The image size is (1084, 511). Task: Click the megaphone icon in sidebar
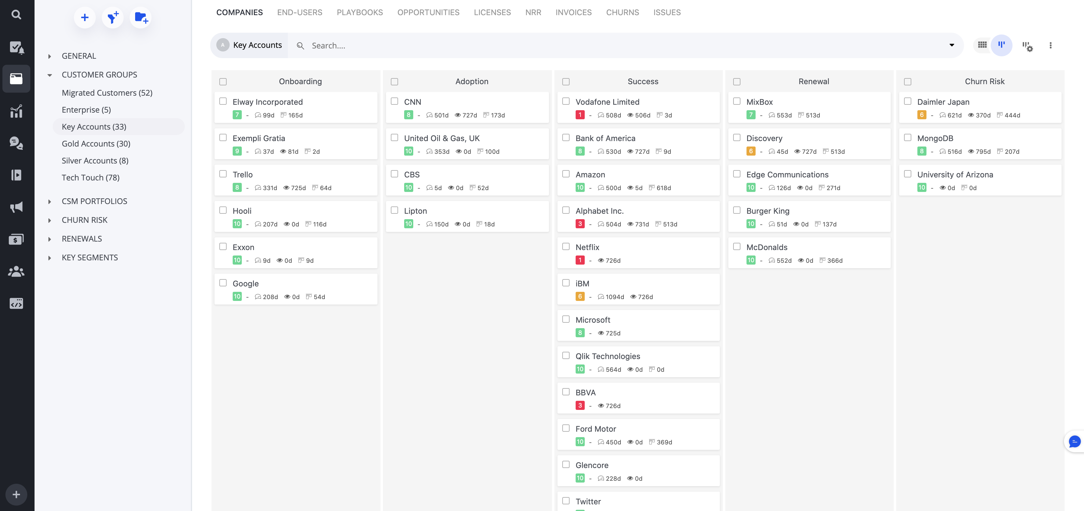pyautogui.click(x=16, y=207)
